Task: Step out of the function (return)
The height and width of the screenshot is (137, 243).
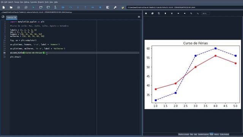Action: pyautogui.click(x=85, y=7)
